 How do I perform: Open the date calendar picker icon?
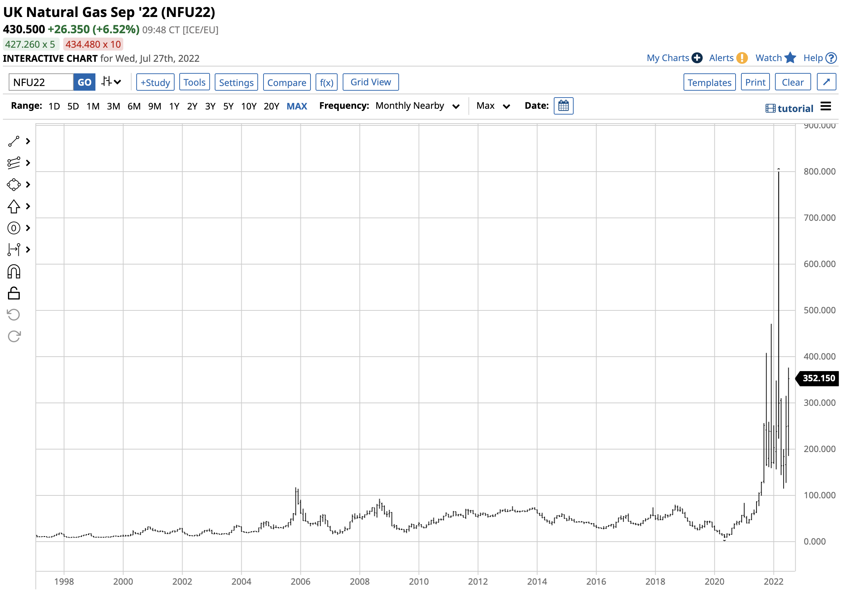[564, 106]
